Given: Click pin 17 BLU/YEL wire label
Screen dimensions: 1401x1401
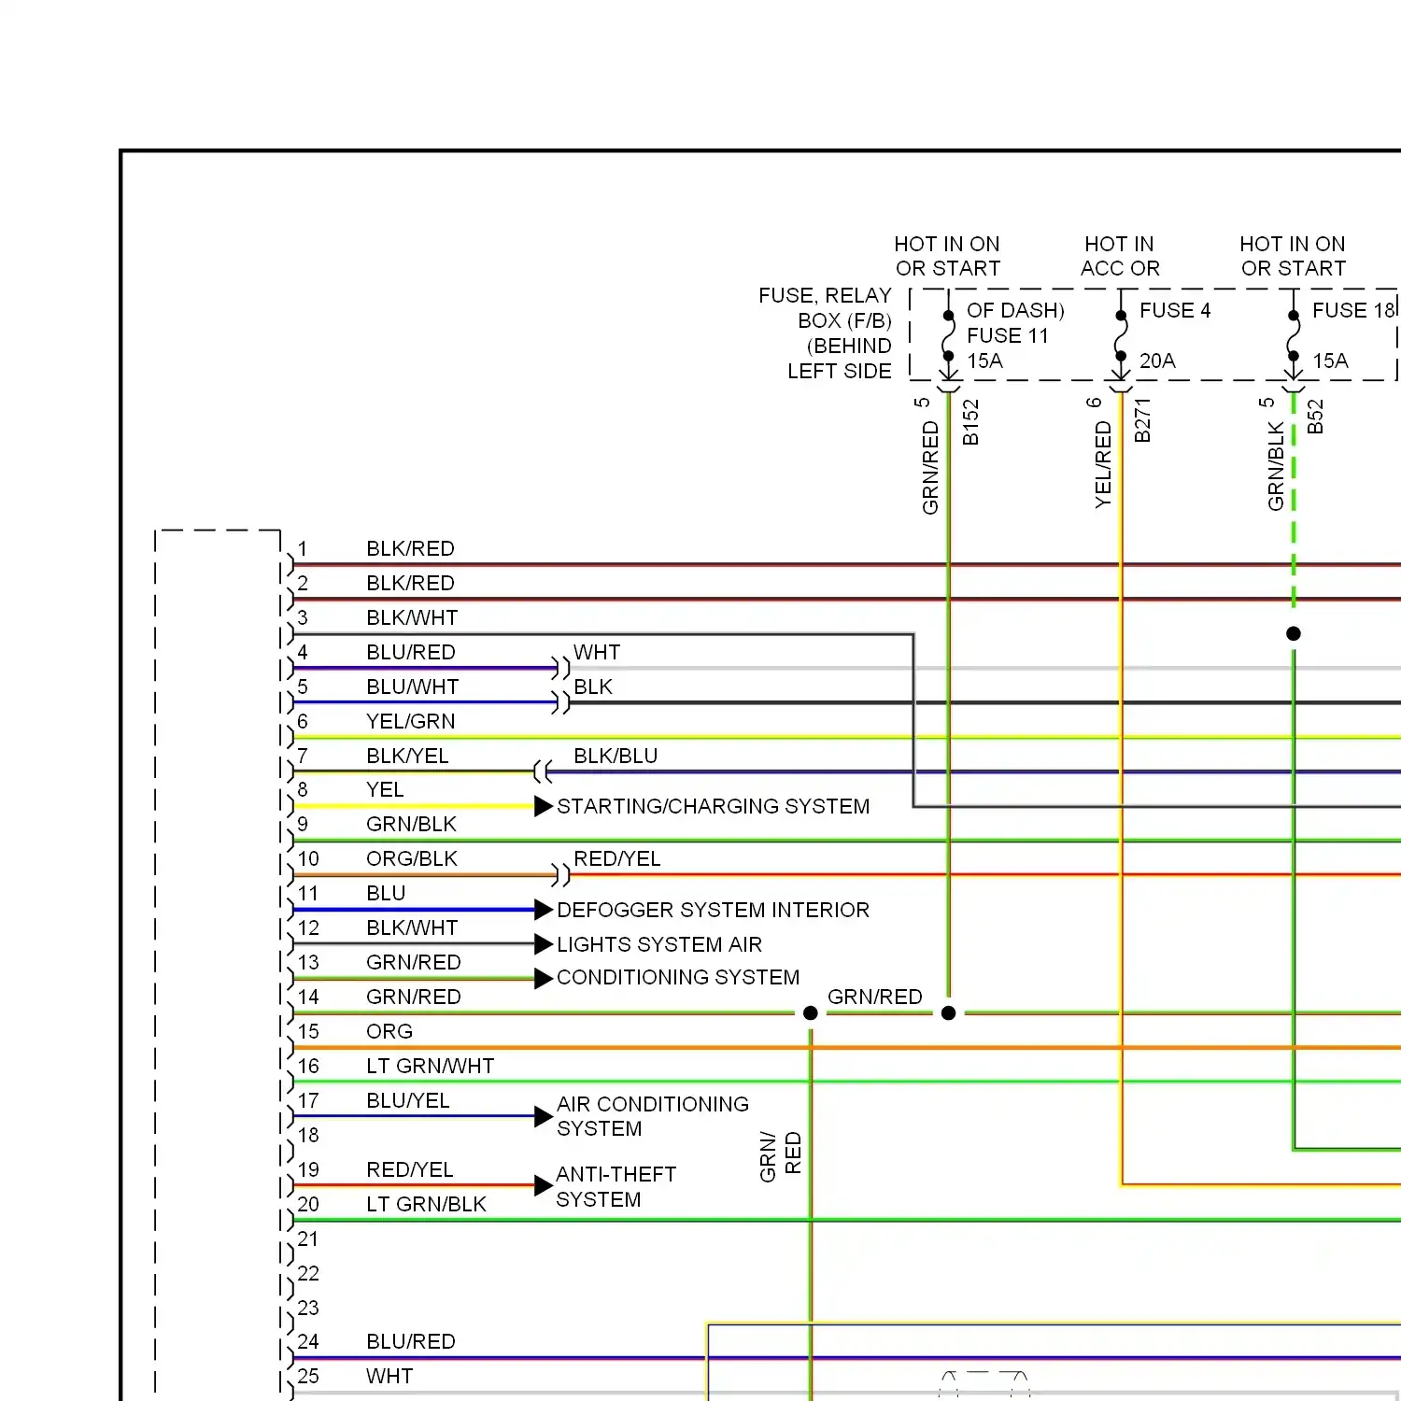Looking at the screenshot, I should click(408, 1100).
